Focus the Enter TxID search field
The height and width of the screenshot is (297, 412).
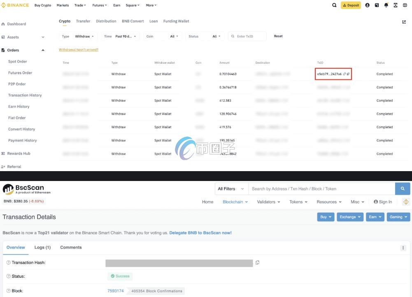point(247,36)
